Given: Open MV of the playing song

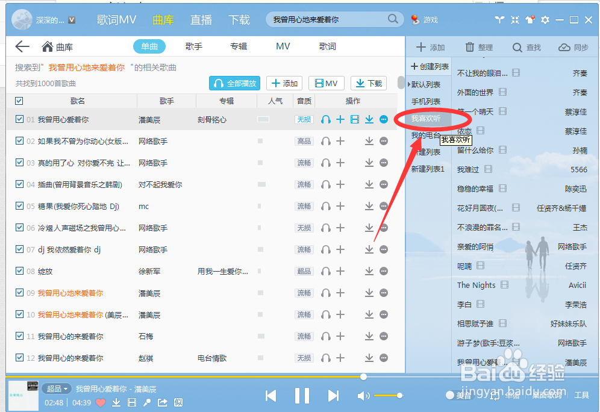Looking at the screenshot, I should coord(132,402).
